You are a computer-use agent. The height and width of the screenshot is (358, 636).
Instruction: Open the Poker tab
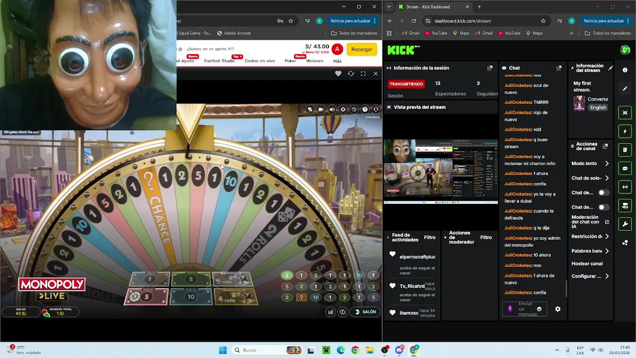tap(290, 61)
